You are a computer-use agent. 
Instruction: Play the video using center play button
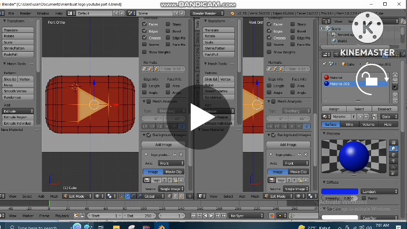pyautogui.click(x=198, y=117)
